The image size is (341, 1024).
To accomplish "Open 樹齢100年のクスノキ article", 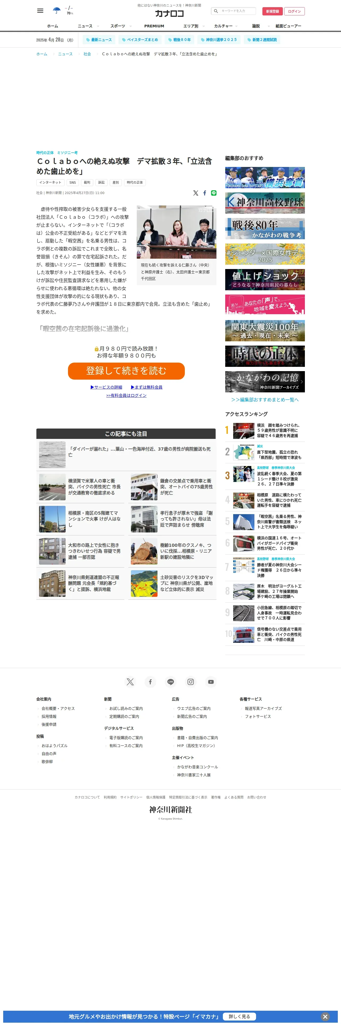I will (173, 551).
